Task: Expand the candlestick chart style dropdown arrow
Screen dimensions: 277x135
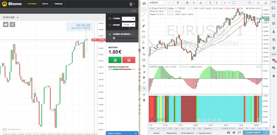Action: 182,3
